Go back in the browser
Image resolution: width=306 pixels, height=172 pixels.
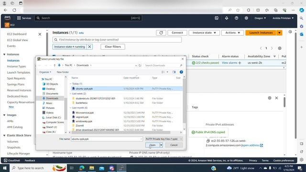point(5,10)
